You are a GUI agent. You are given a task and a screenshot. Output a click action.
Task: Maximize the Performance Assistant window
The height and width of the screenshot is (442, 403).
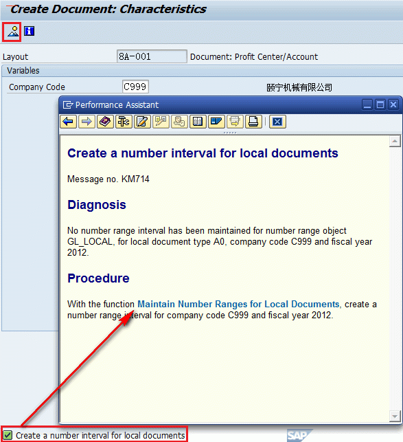(380, 104)
